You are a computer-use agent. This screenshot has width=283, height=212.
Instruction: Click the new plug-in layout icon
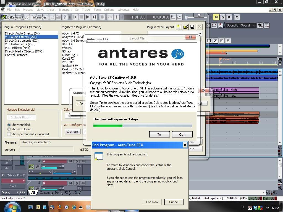coord(179,27)
